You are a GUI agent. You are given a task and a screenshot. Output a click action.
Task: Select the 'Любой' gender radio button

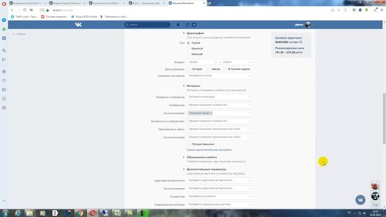coord(188,43)
